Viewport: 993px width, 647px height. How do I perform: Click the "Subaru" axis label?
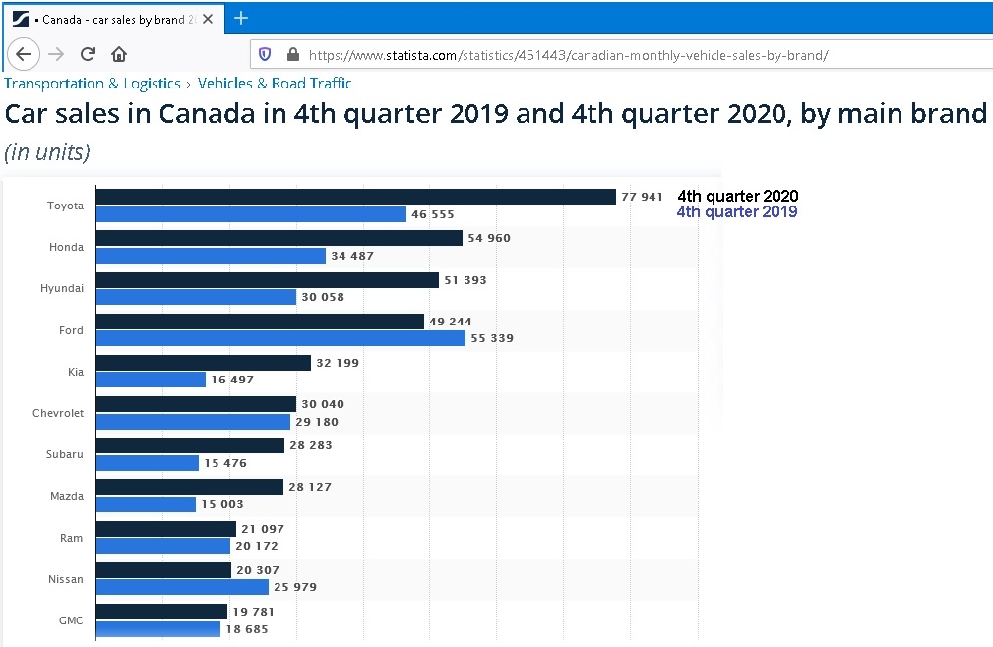(x=65, y=454)
